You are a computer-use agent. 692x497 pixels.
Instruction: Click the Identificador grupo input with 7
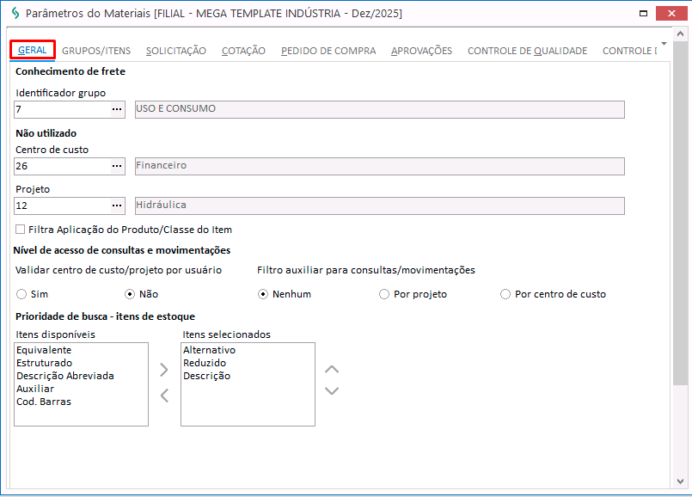(62, 109)
